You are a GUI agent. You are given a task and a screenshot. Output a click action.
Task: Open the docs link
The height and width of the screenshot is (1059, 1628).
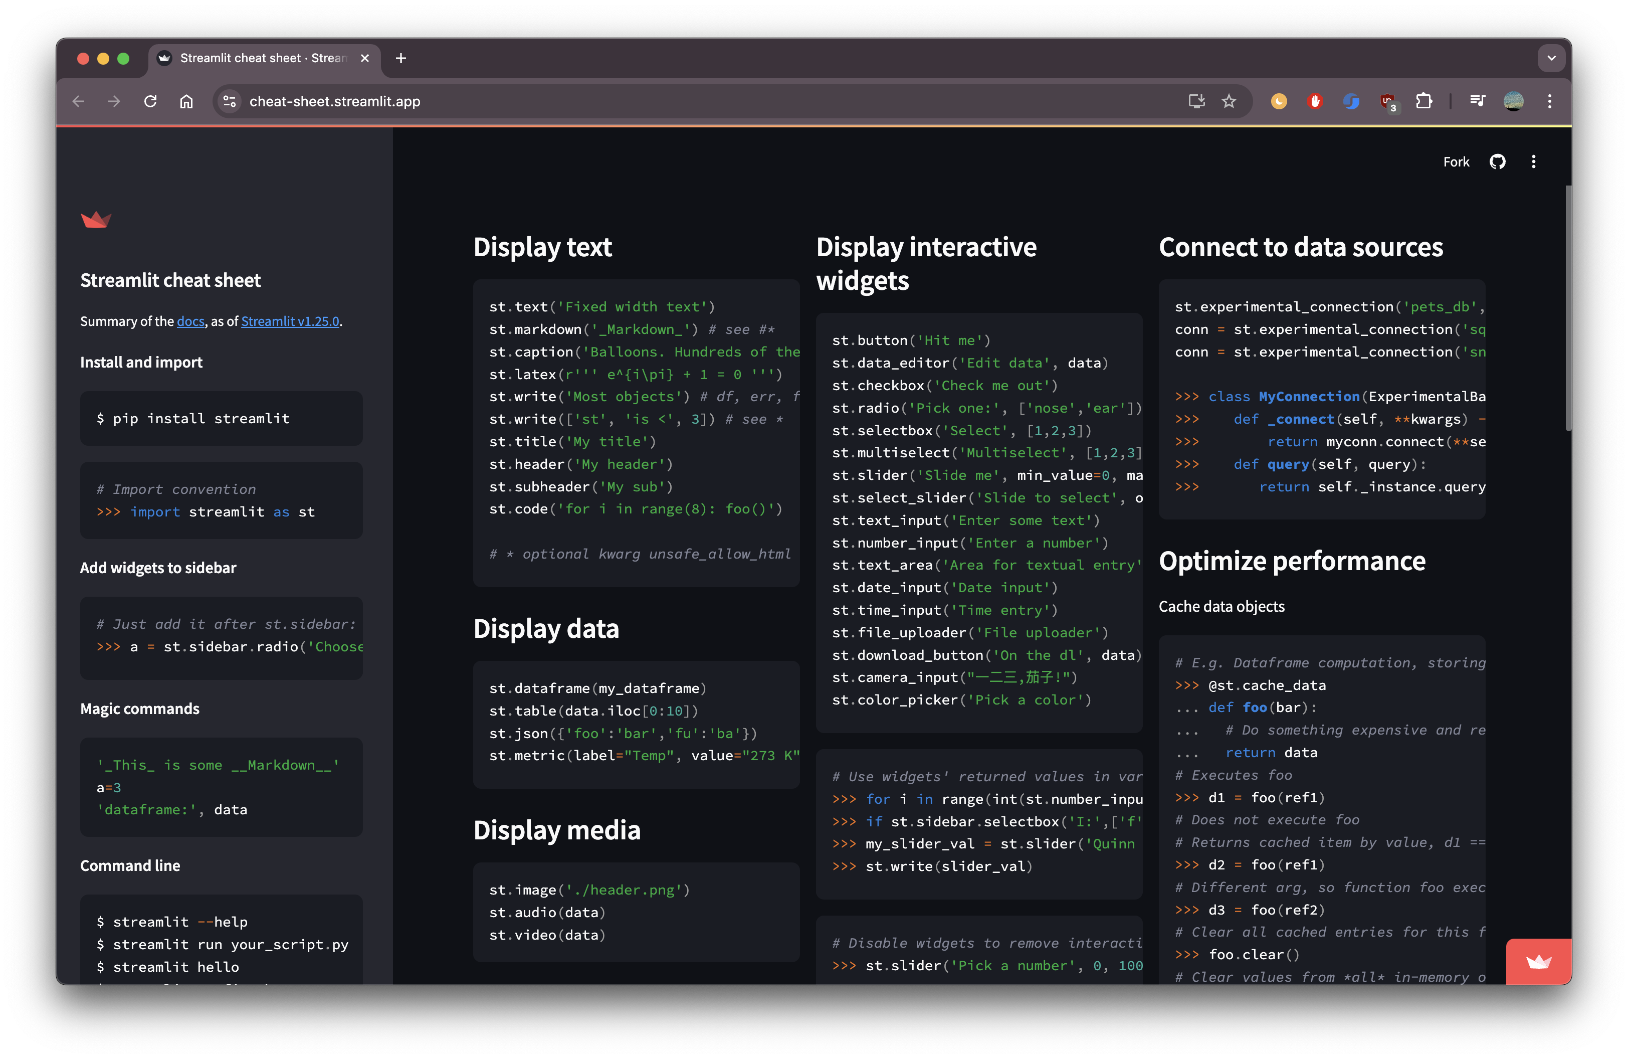click(x=191, y=321)
